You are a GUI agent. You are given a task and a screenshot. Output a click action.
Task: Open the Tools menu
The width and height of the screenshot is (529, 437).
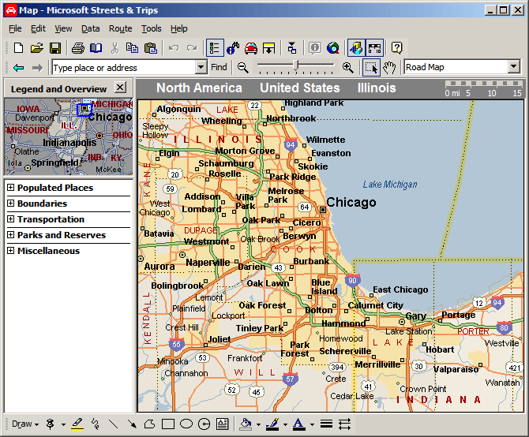tap(151, 29)
